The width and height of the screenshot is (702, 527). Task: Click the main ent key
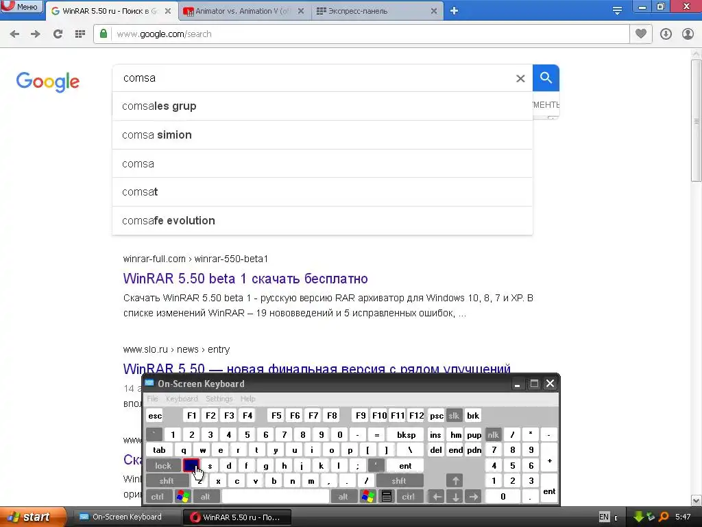tap(405, 466)
